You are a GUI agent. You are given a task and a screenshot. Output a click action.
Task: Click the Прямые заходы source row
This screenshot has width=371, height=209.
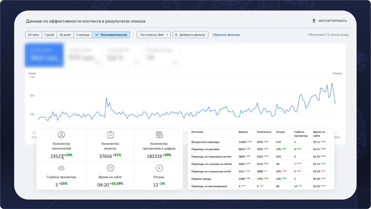pyautogui.click(x=201, y=179)
